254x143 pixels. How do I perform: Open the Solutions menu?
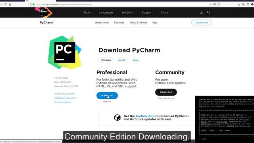click(127, 12)
